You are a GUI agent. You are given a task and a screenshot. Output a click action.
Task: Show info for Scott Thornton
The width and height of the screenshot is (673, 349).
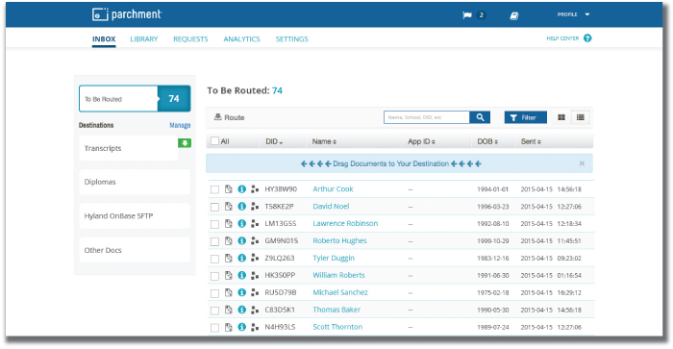(x=242, y=327)
